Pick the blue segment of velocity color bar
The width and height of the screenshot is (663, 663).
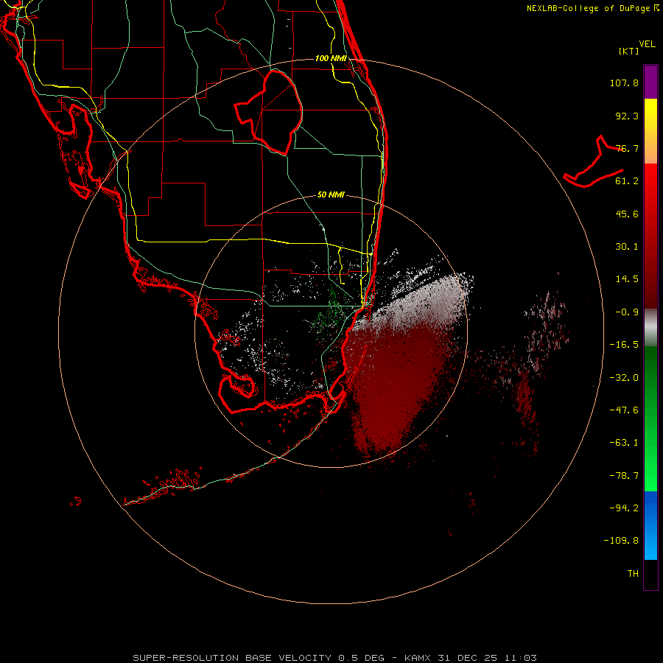[x=650, y=525]
